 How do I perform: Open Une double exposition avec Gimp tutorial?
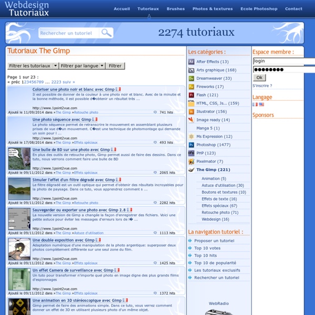click(64, 240)
